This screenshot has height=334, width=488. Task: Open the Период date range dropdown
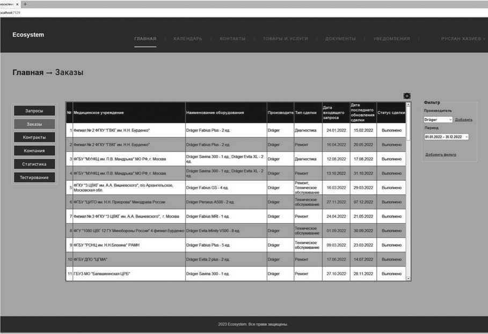[446, 137]
